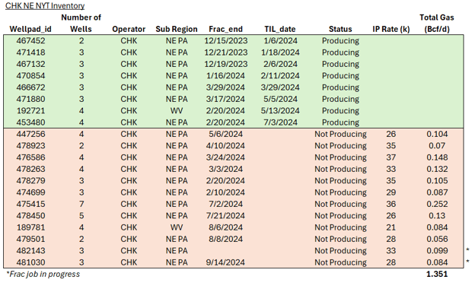Click the Frac job in progress footnote

point(43,275)
